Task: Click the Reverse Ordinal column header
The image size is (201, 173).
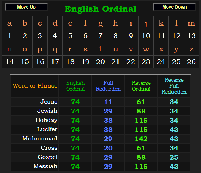Action: coord(141,86)
